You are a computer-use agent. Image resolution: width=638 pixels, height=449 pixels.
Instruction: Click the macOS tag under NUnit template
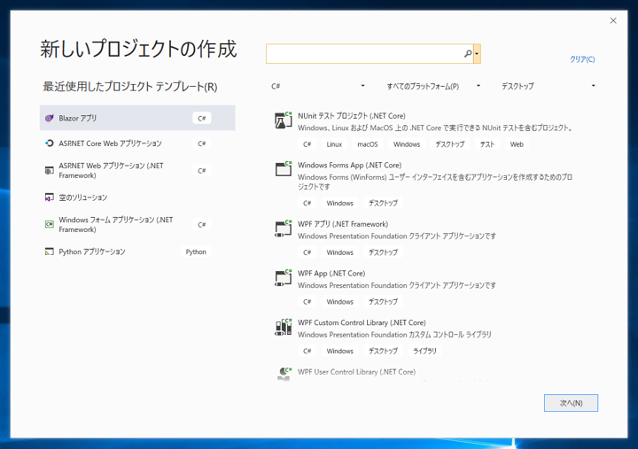pos(368,144)
